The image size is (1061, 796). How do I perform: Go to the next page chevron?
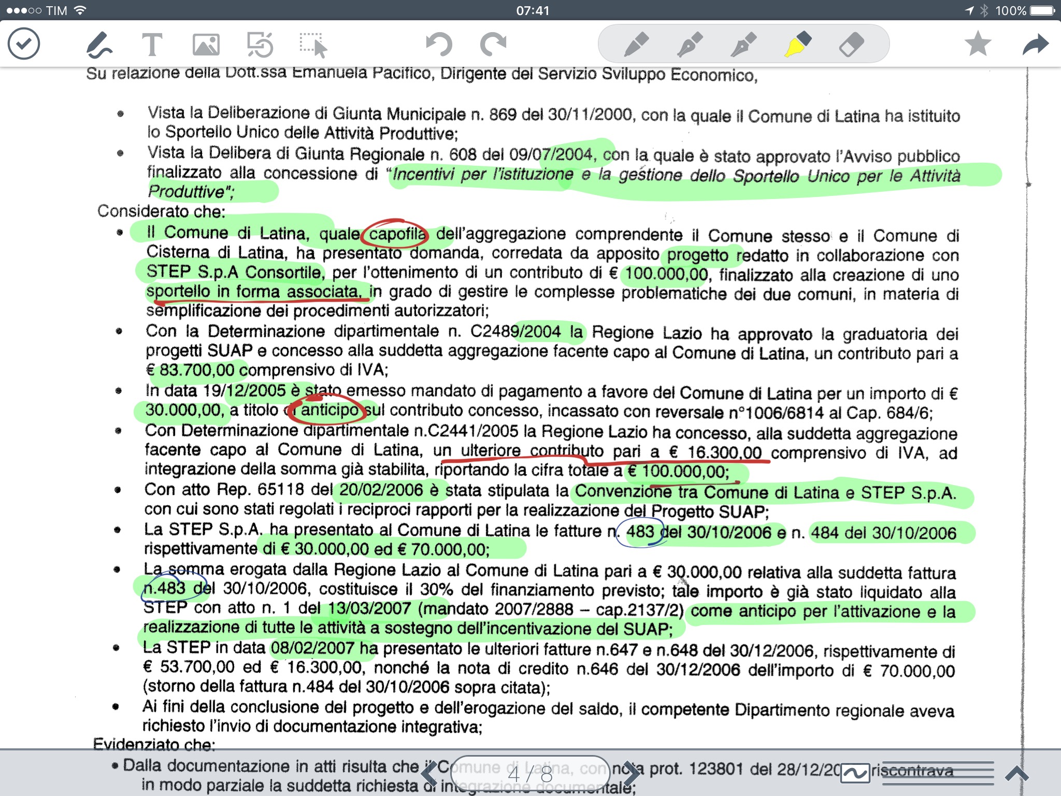631,774
